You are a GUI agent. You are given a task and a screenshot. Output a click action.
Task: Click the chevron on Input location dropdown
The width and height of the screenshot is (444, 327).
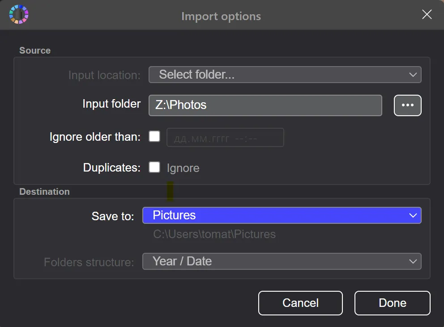coord(412,75)
